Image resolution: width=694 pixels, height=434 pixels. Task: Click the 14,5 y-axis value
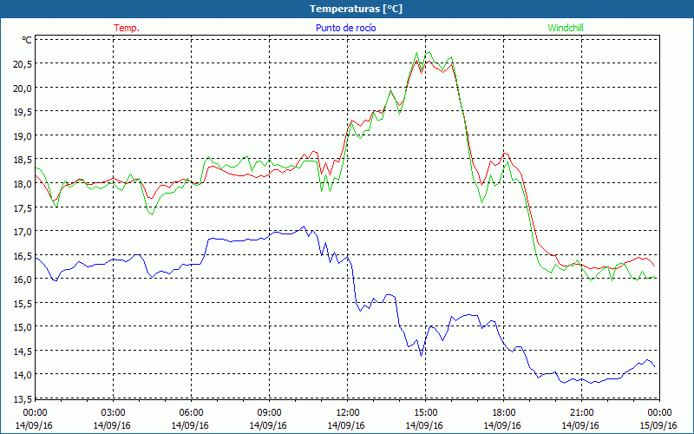click(x=23, y=351)
